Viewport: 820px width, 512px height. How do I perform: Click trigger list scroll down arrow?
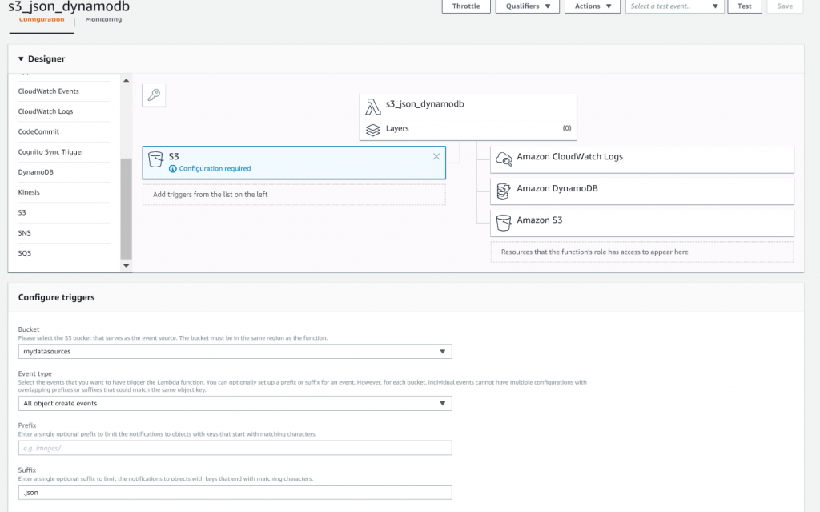(x=126, y=265)
